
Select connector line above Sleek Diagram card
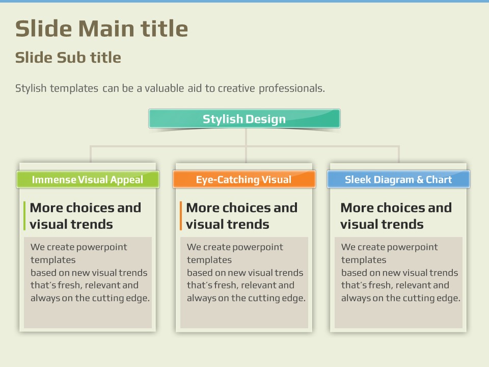coord(398,154)
